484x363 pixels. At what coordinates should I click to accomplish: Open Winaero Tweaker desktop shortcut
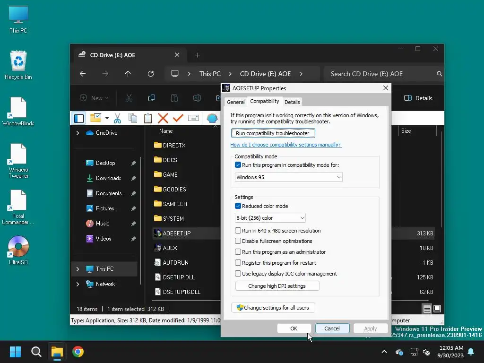click(x=18, y=161)
